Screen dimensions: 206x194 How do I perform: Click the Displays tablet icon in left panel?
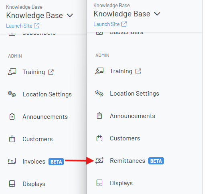(12, 184)
